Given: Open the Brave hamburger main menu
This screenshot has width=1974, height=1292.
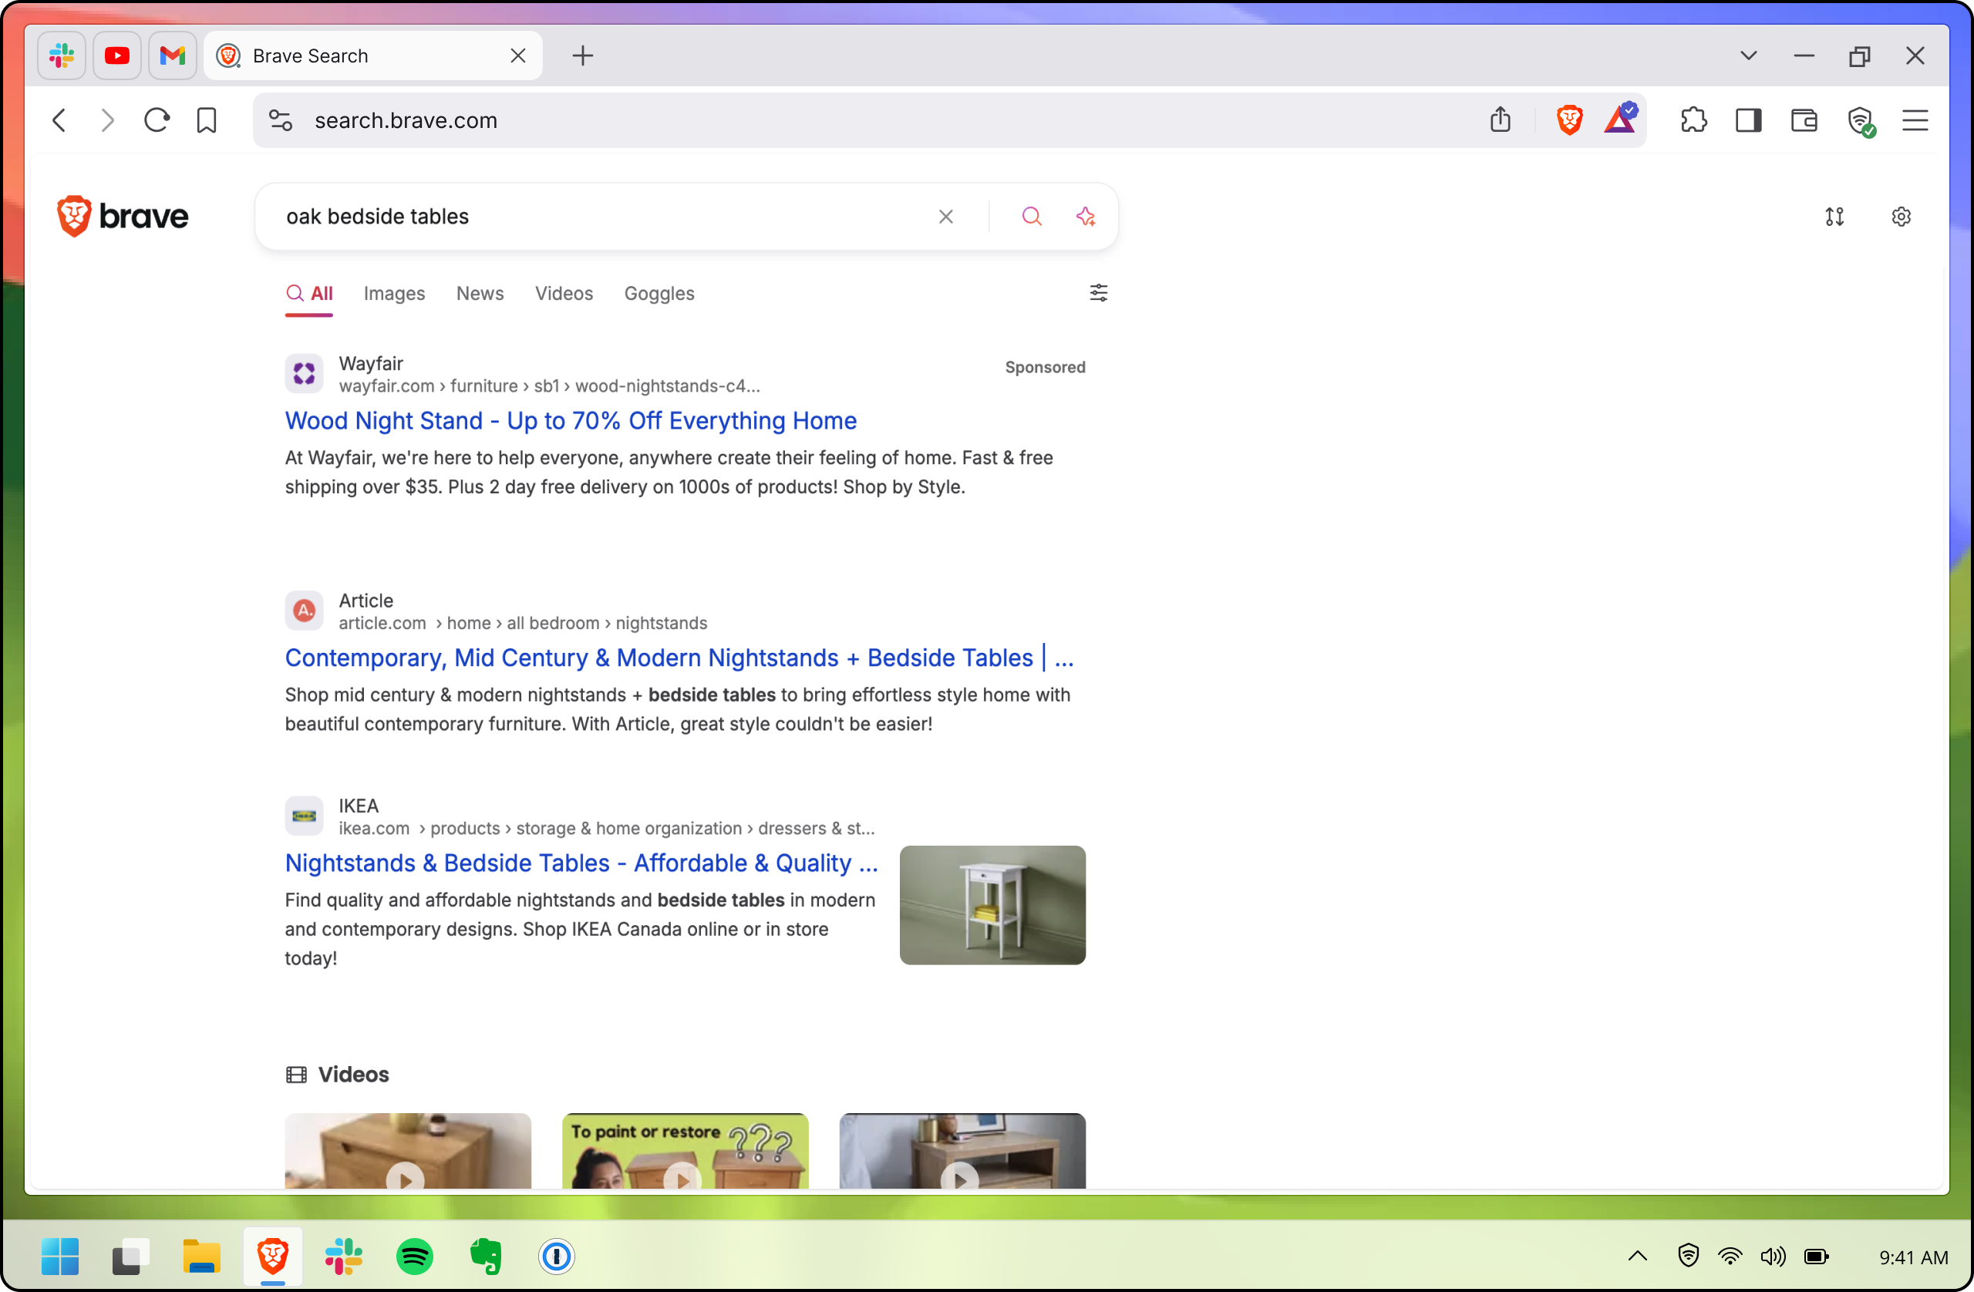Looking at the screenshot, I should 1915,120.
